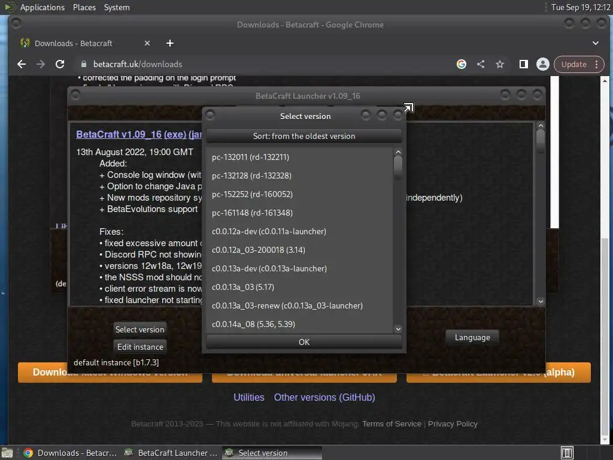Viewport: 613px width, 460px height.
Task: Click version list scroll down arrow
Action: coord(398,329)
